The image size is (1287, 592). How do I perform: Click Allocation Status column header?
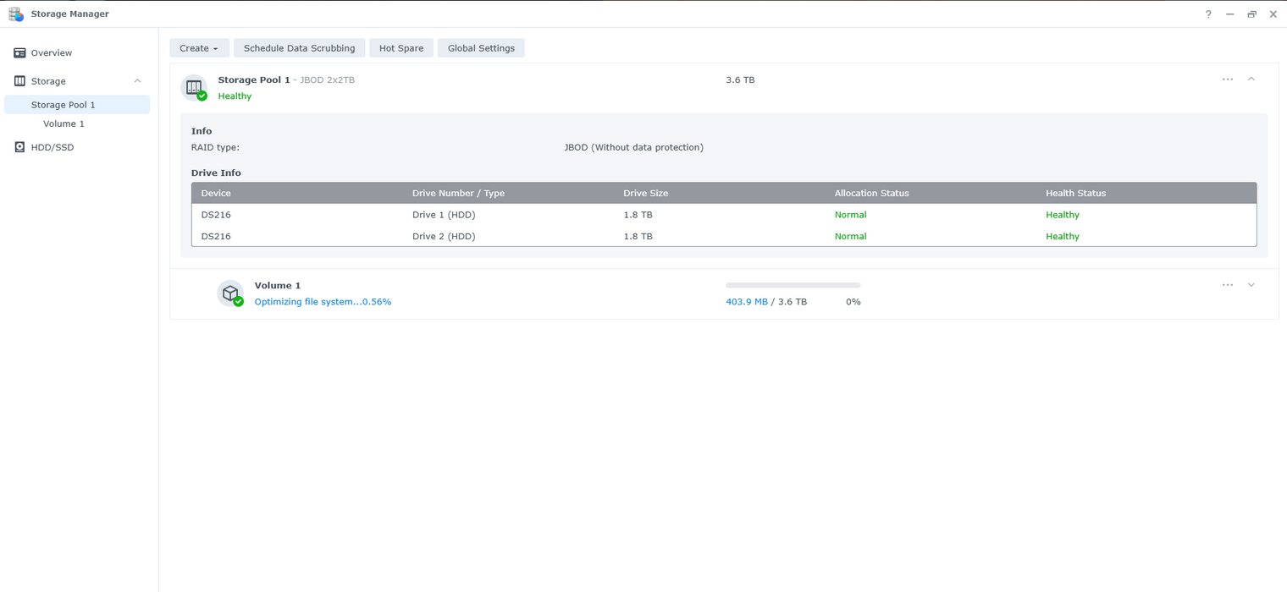(x=872, y=193)
